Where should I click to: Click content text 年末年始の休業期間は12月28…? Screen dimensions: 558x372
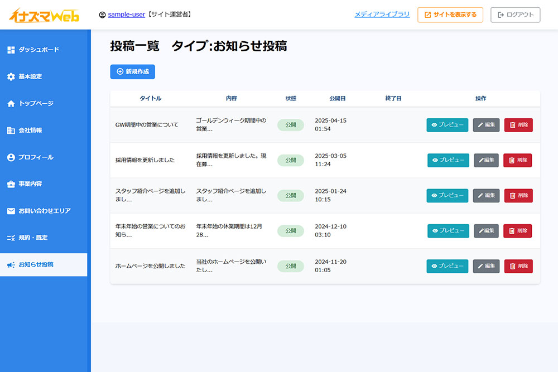click(x=229, y=230)
